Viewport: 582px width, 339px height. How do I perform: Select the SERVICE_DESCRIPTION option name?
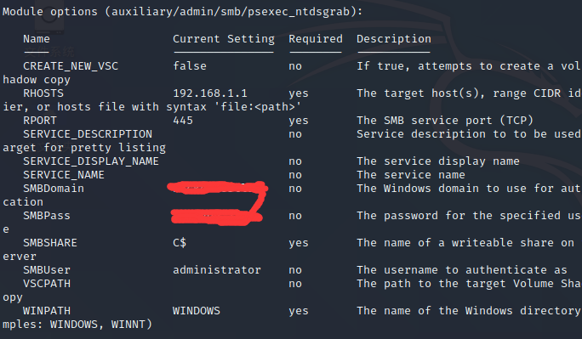click(88, 134)
